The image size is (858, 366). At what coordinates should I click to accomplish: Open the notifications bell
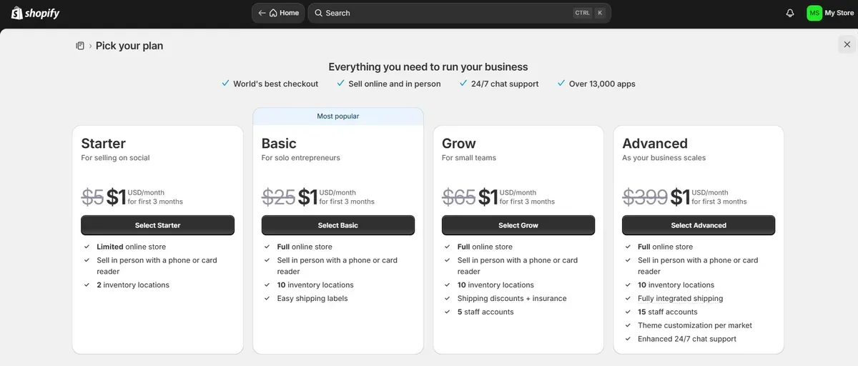(790, 13)
